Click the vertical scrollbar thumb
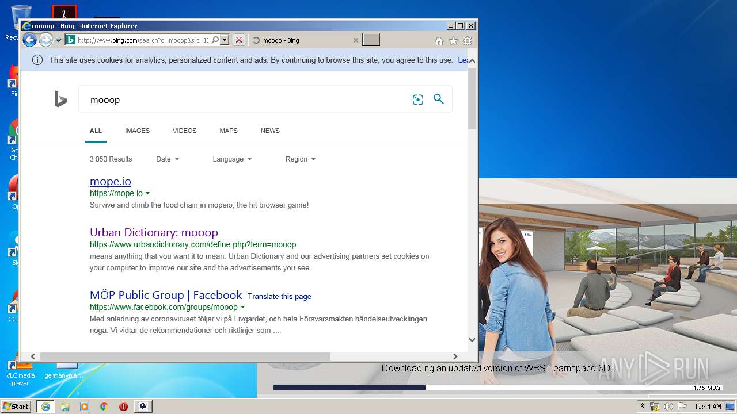Screen dimensions: 737x414 472,98
